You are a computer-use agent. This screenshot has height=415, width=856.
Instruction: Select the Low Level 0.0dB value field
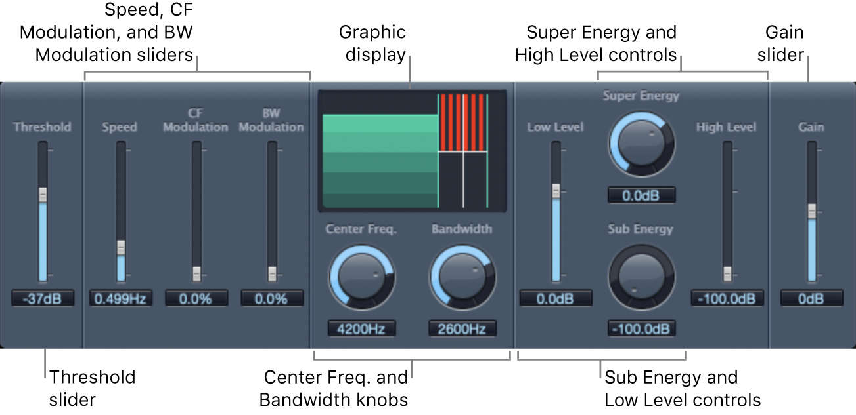556,298
